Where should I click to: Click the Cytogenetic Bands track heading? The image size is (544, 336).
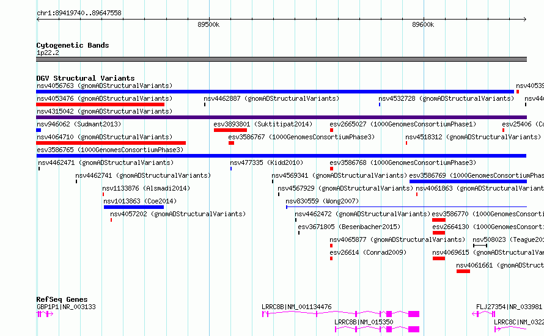73,45
